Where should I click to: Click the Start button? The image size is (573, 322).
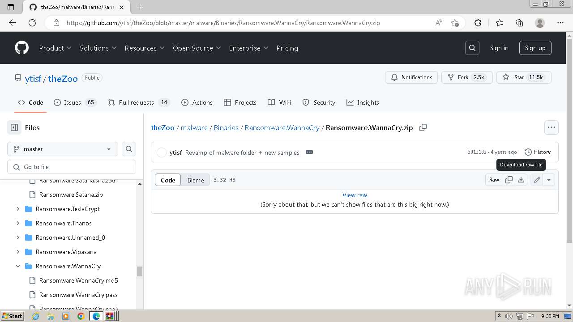pyautogui.click(x=13, y=316)
